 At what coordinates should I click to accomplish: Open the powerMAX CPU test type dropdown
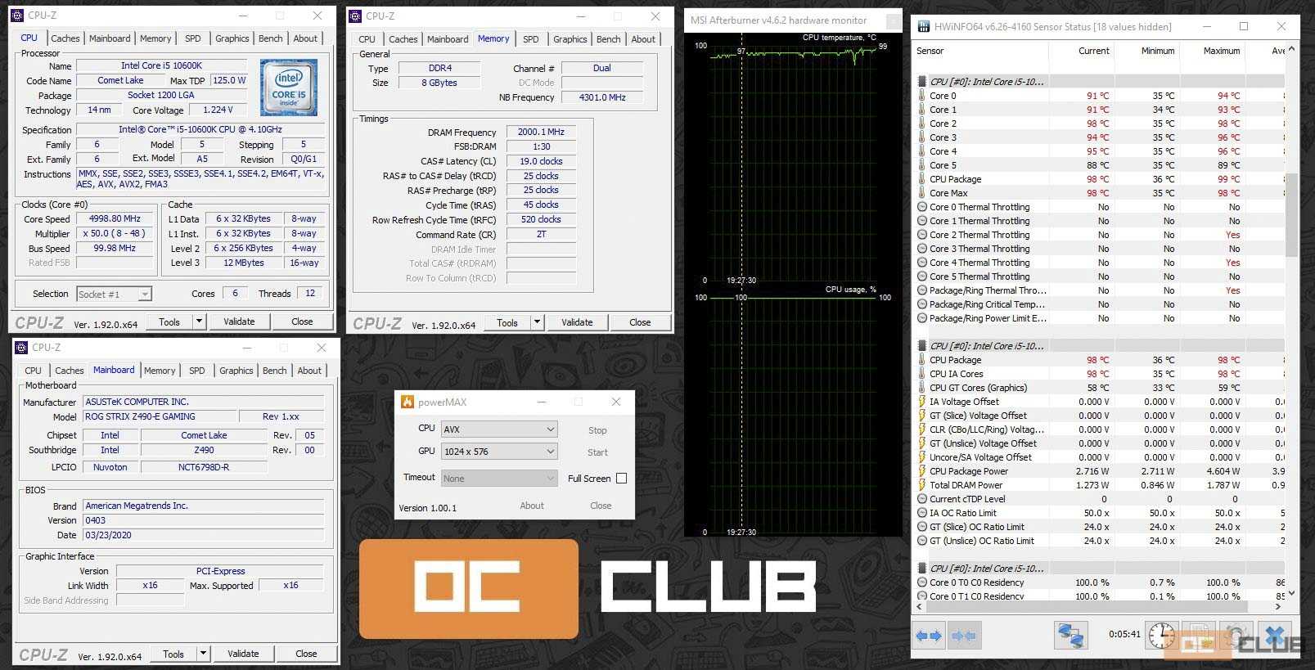[x=499, y=429]
